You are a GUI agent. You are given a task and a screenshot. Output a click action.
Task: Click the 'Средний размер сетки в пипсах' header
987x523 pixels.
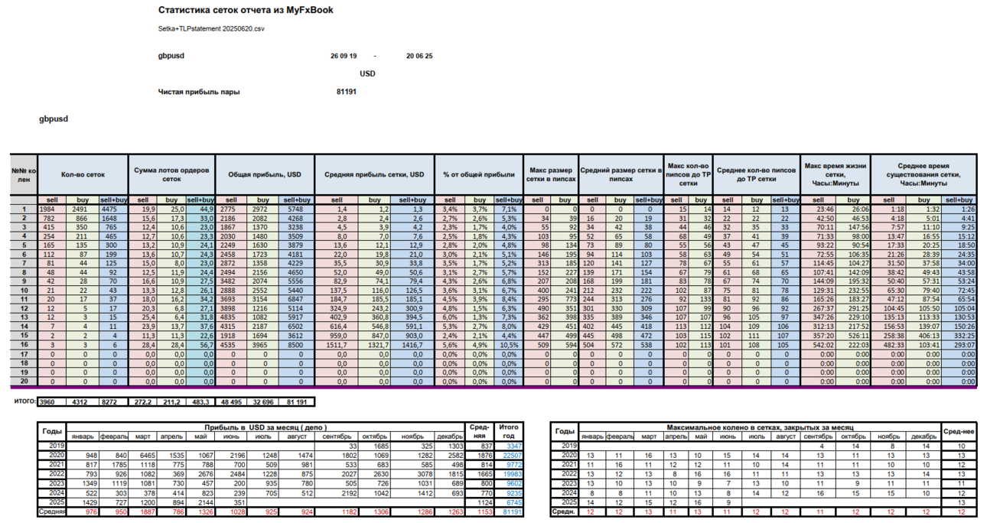621,174
